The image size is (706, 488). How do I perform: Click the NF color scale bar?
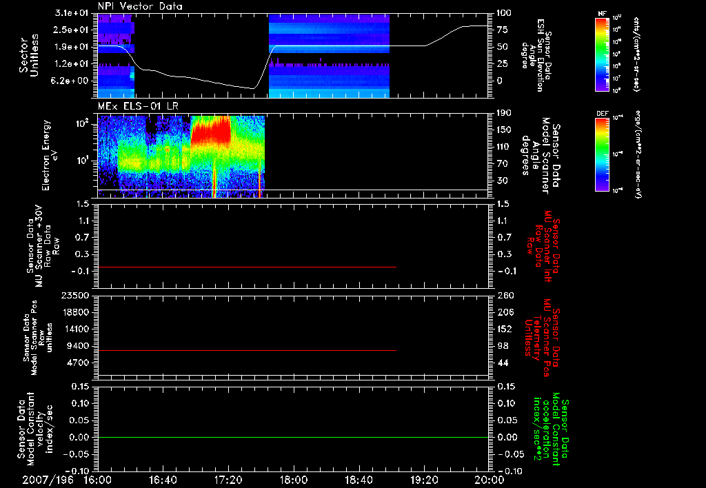603,54
